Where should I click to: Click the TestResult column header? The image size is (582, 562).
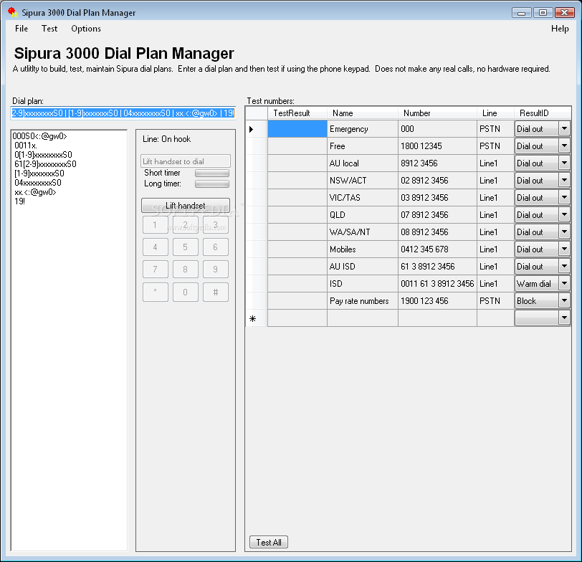click(297, 113)
